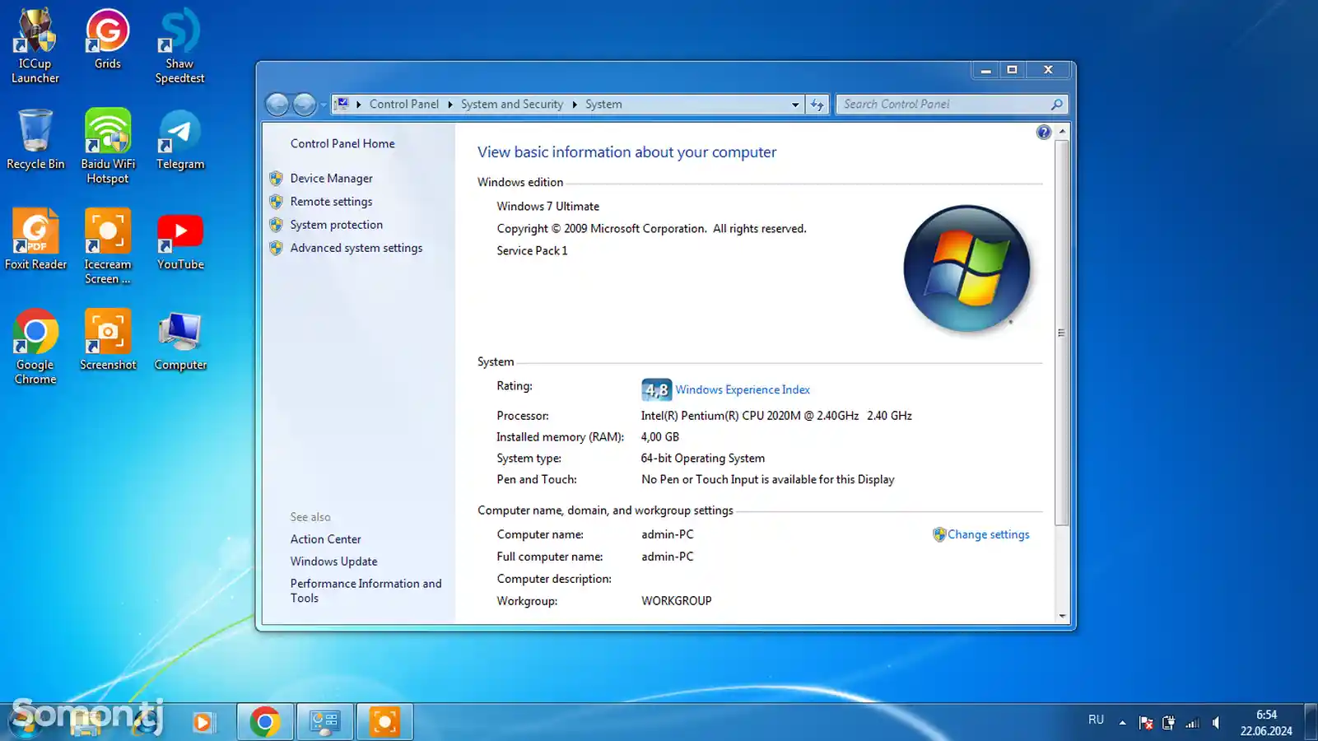This screenshot has width=1318, height=741.
Task: Click the Chrome icon in the taskbar
Action: tap(265, 722)
